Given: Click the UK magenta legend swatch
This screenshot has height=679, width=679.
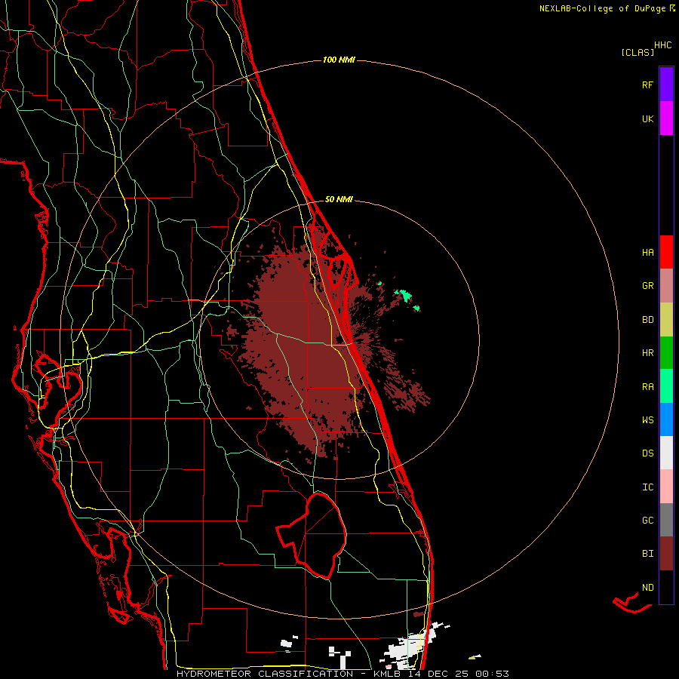Looking at the screenshot, I should pyautogui.click(x=666, y=118).
